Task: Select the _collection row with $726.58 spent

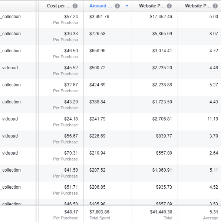Action: (110, 37)
